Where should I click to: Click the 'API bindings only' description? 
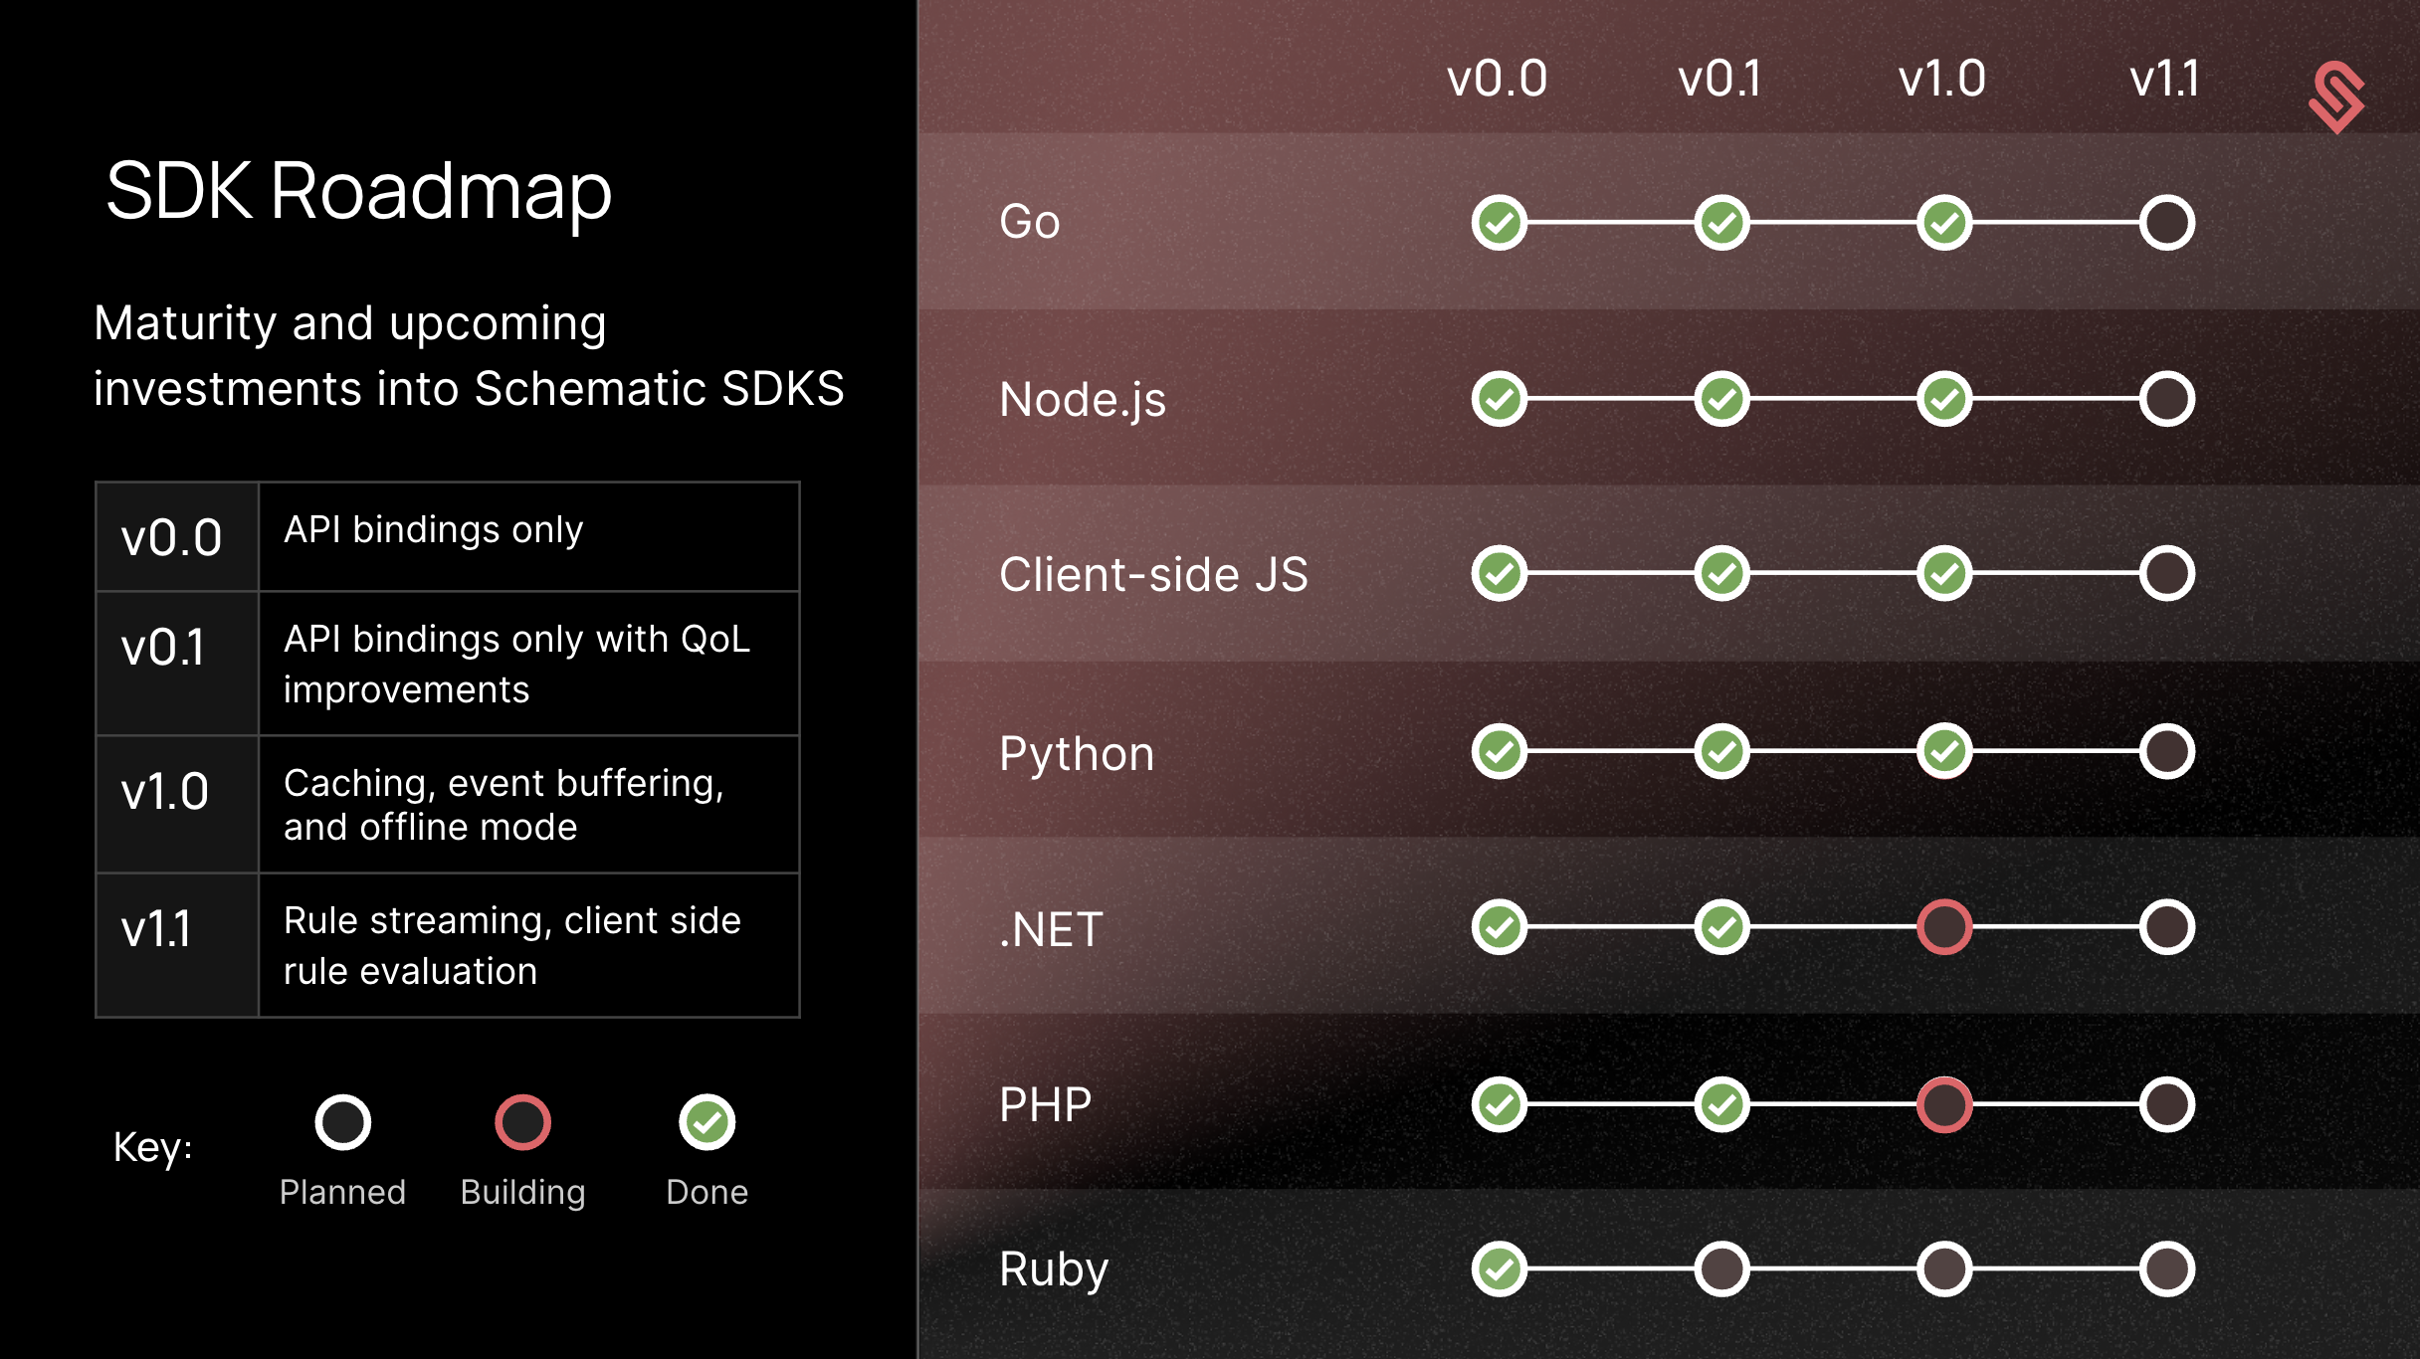point(433,530)
